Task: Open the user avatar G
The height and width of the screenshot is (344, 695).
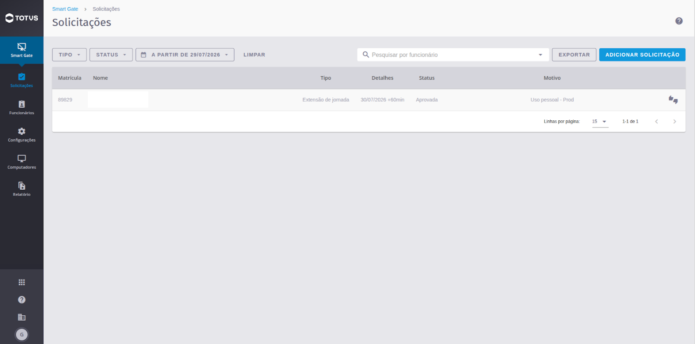Action: click(22, 334)
